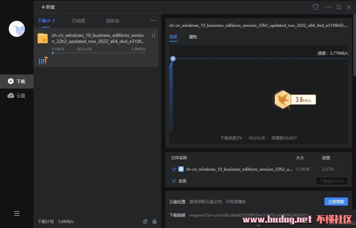Toggle the 全选 select-all checkbox
Viewport: 356px width, 228px height.
tap(174, 181)
